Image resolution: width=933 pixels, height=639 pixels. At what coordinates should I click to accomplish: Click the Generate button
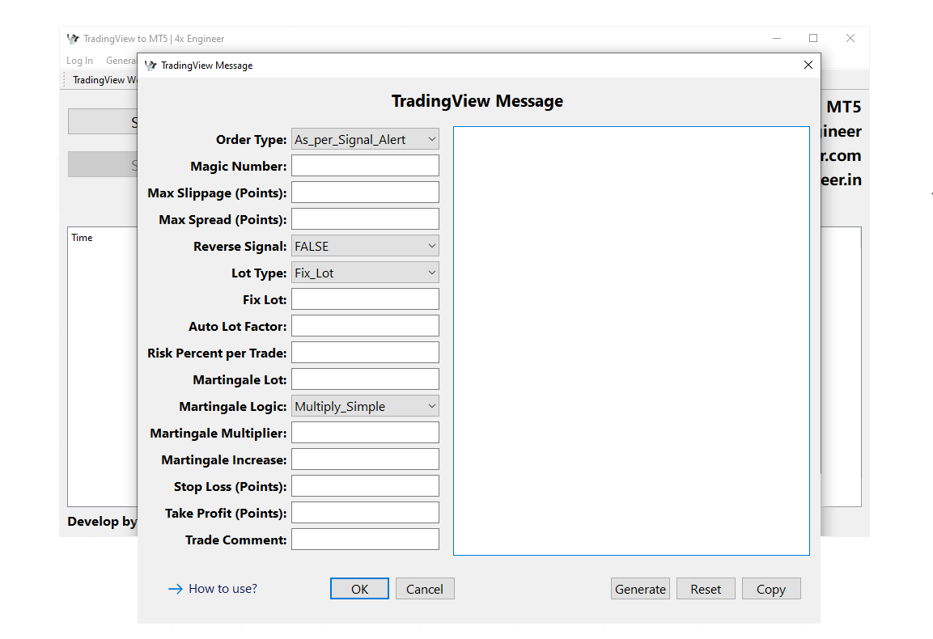640,589
